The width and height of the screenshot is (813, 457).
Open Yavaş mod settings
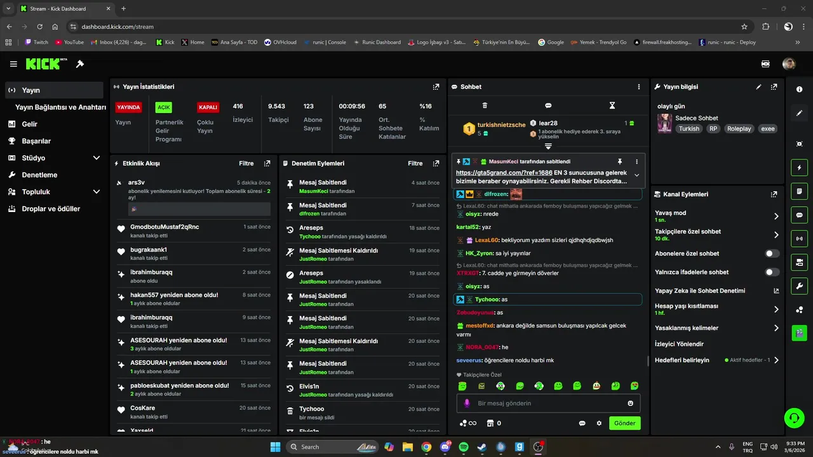pyautogui.click(x=717, y=216)
